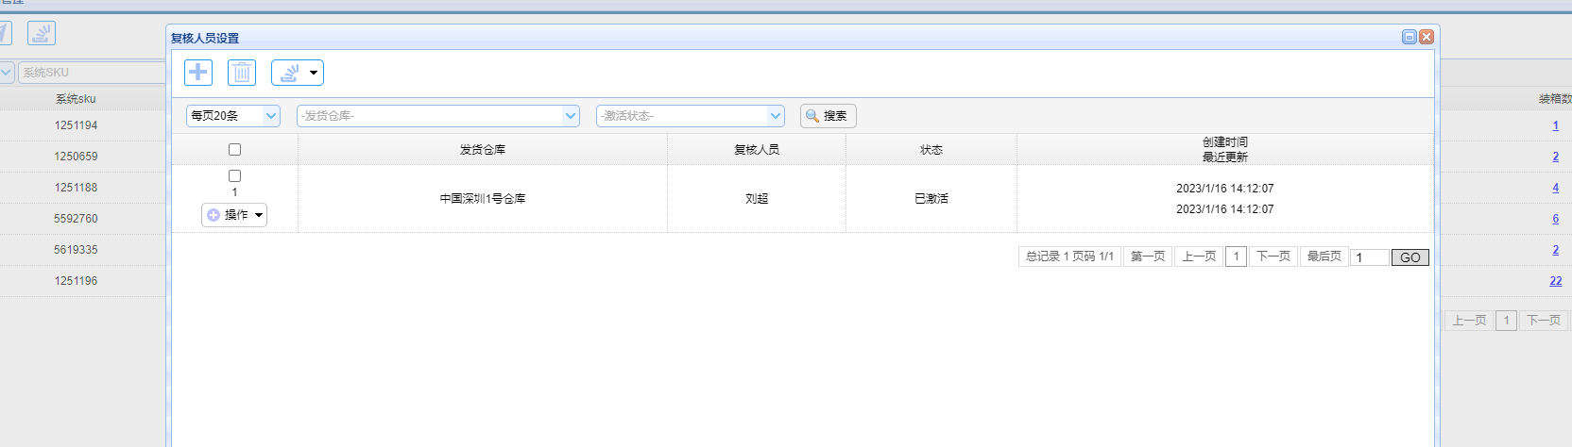Click the 复核人员 column header
1572x447 pixels.
click(x=757, y=149)
